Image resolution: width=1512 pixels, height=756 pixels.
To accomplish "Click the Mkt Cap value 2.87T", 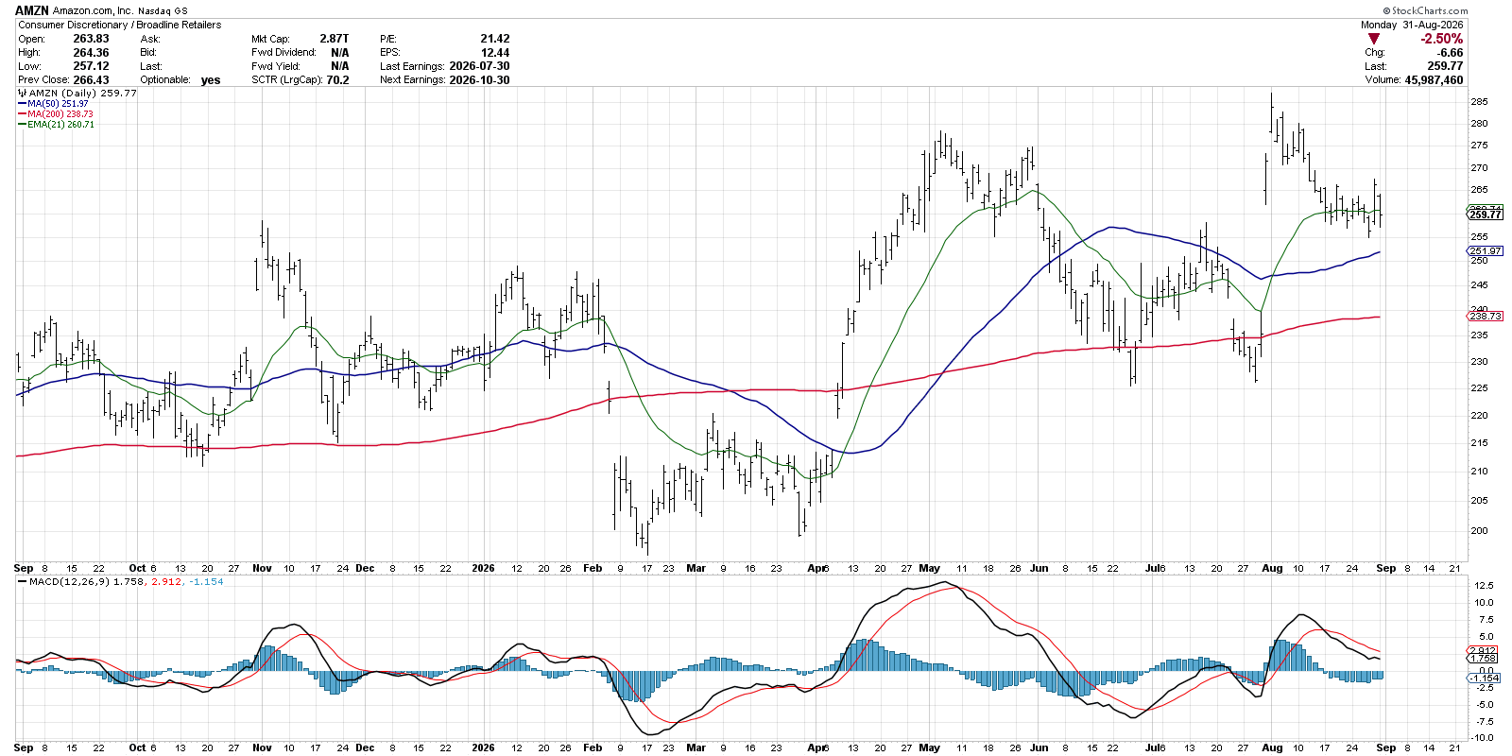I will tap(335, 39).
